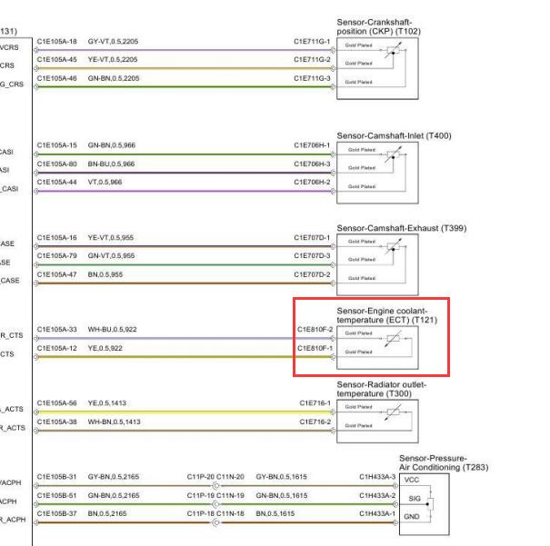Click wire spec WH-BU,0.5,922
The image size is (550, 546).
[112, 330]
